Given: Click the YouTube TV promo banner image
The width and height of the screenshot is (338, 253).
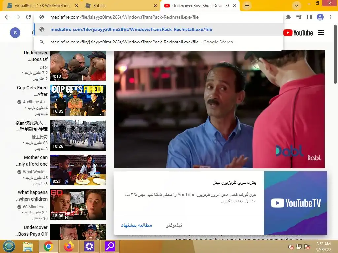Looking at the screenshot, I should click(295, 203).
